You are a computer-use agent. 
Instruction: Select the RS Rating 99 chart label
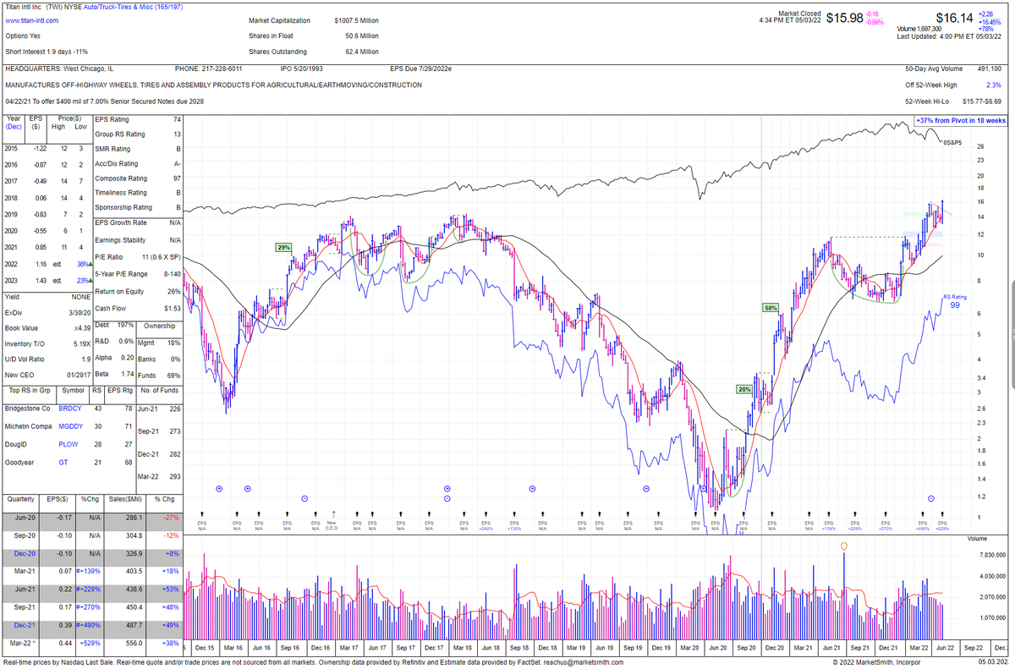pyautogui.click(x=955, y=301)
